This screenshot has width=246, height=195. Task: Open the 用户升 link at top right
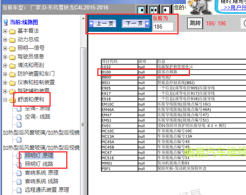(235, 7)
